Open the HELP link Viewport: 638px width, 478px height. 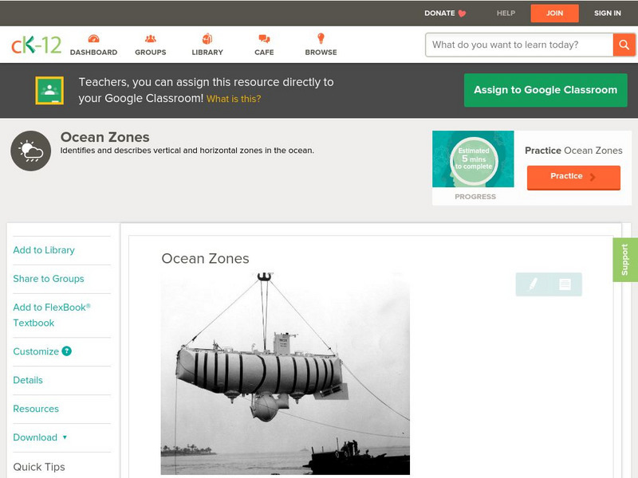[x=506, y=13]
